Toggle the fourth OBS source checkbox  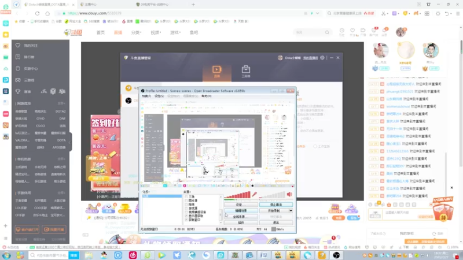186,208
